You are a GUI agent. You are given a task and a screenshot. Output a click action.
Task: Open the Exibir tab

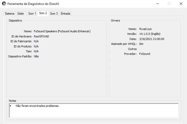pos(21,13)
